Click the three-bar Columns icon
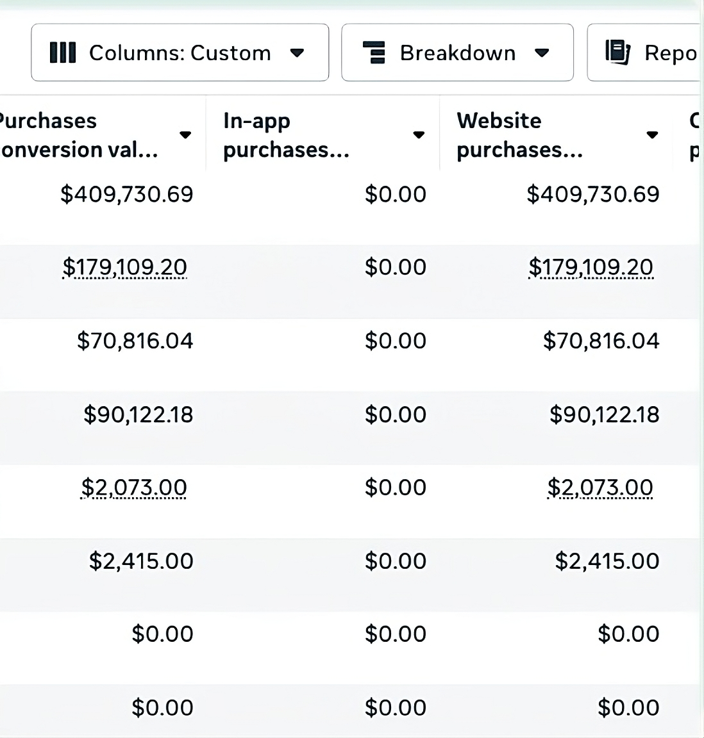 pos(63,53)
